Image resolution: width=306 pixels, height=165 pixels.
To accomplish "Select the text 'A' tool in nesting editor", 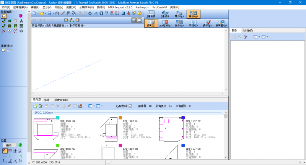I will (21, 21).
